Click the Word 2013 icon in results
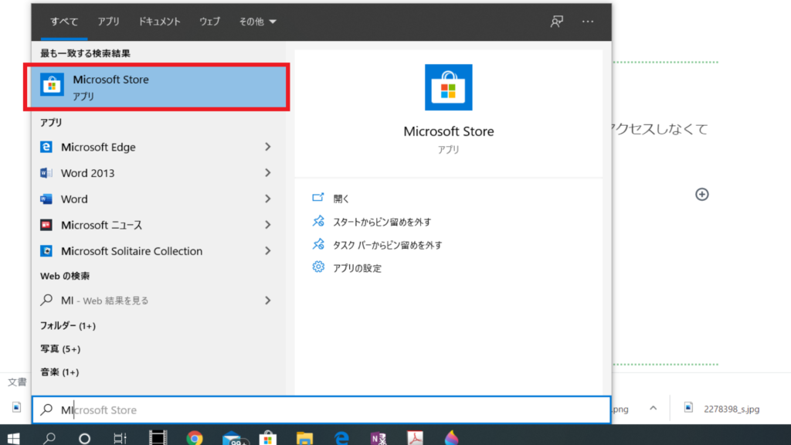The width and height of the screenshot is (791, 445). click(46, 173)
